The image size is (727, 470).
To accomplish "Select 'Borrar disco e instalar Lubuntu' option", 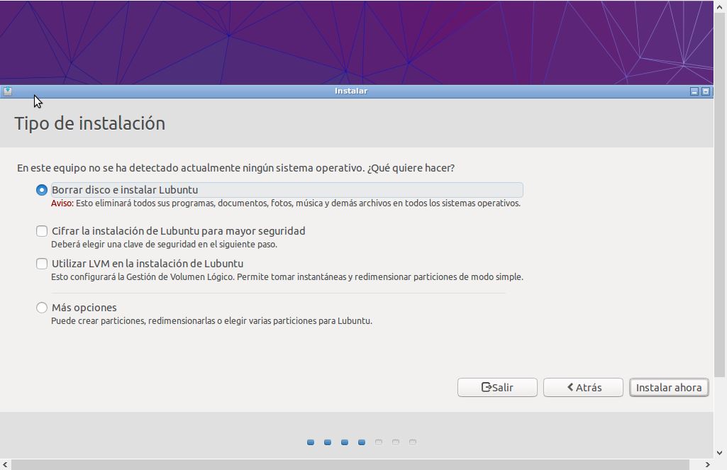I will 42,190.
